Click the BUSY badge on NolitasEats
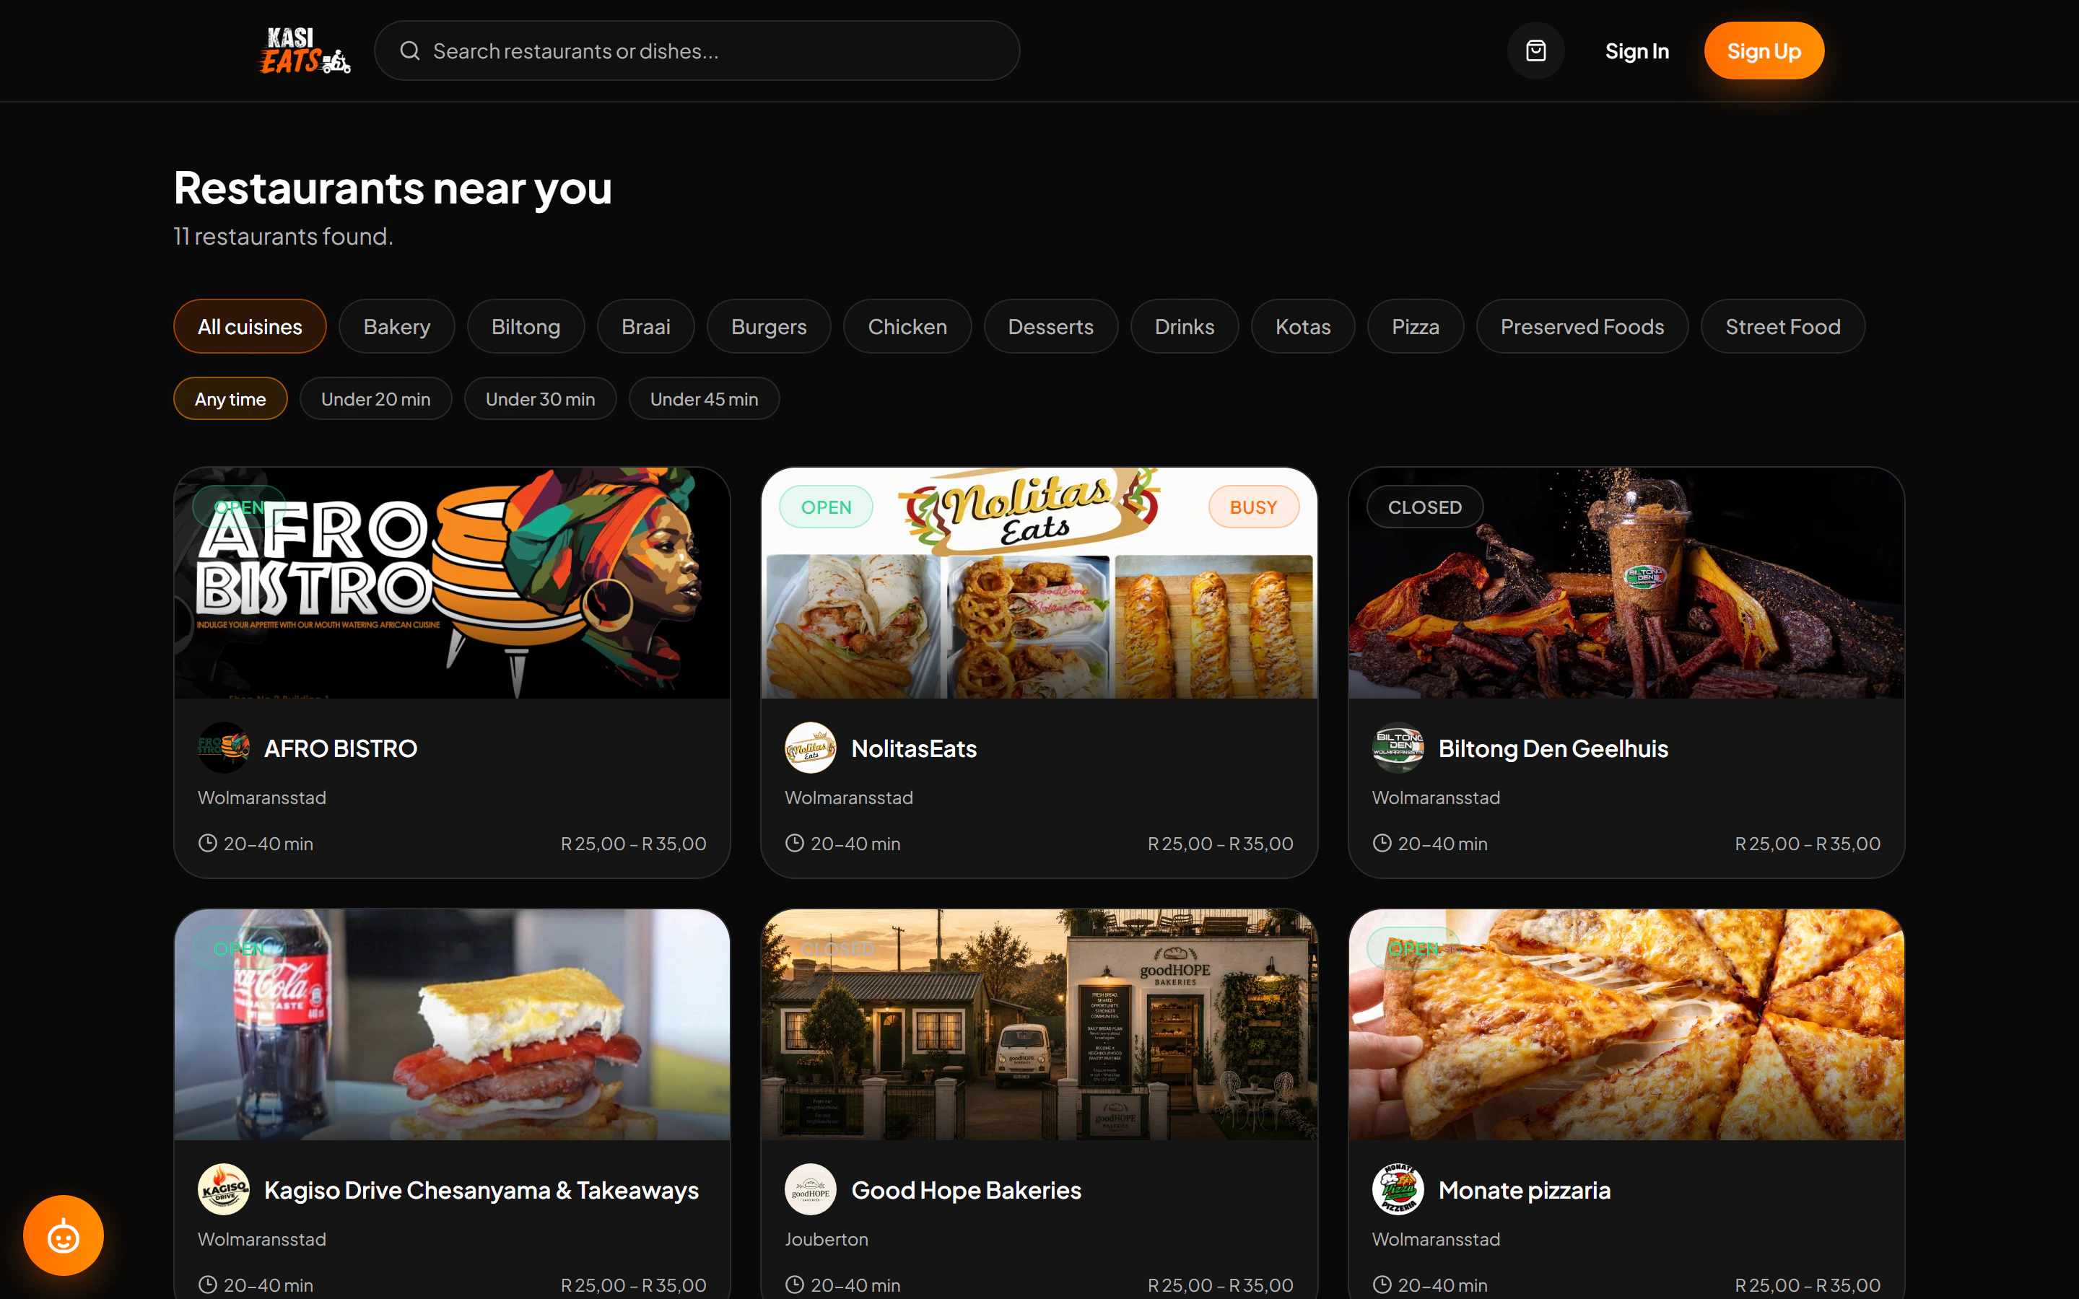 [x=1253, y=507]
